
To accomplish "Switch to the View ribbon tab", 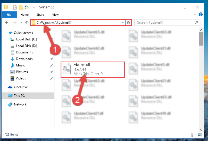I will click(x=55, y=15).
